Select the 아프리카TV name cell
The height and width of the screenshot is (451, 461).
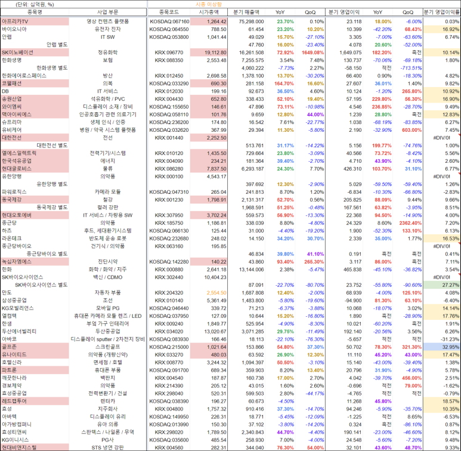click(35, 21)
